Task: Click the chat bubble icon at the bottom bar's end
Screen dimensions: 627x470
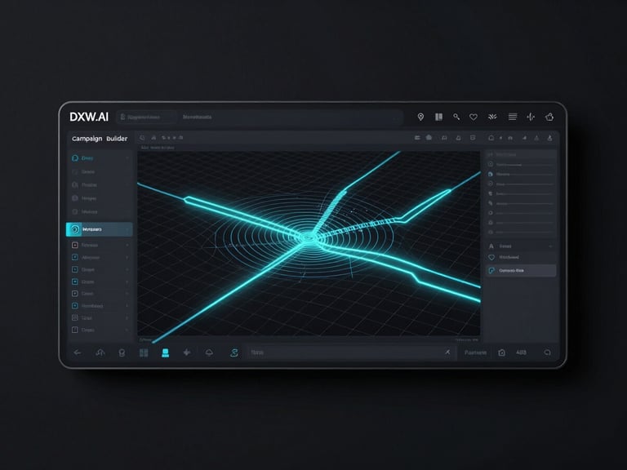Action: 548,352
